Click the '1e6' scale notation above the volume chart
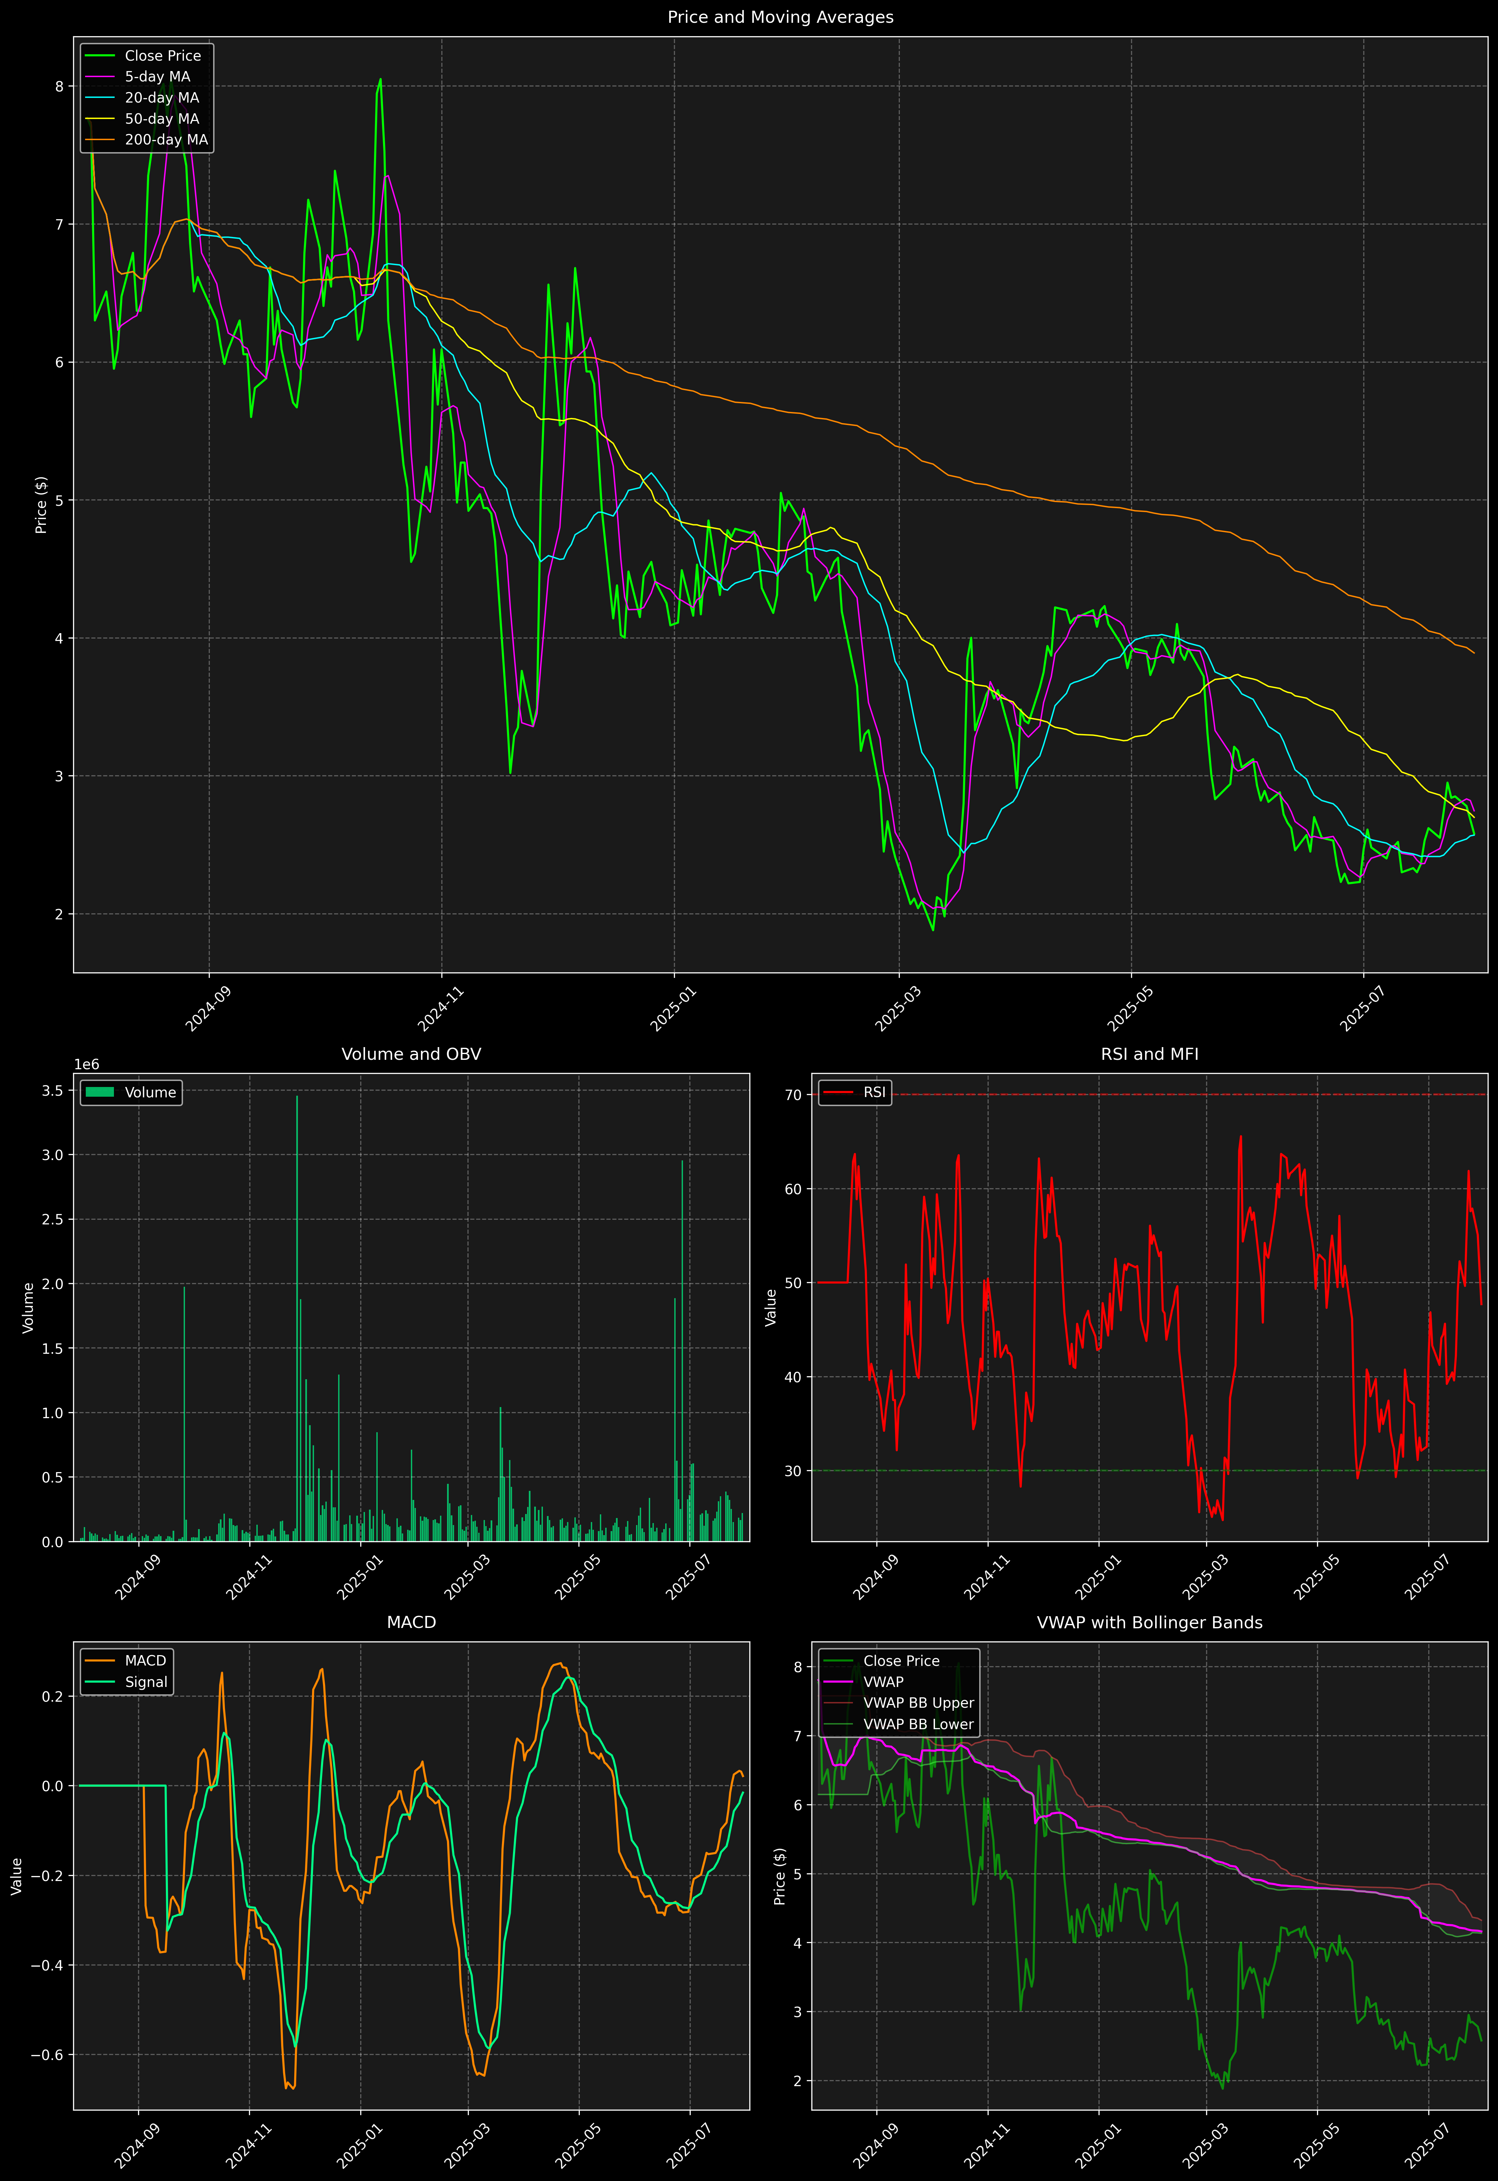 86,1064
